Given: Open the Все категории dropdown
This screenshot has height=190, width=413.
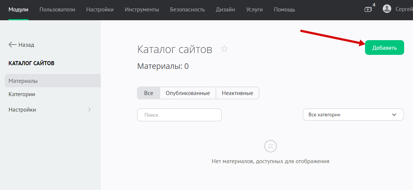Looking at the screenshot, I should (x=353, y=115).
